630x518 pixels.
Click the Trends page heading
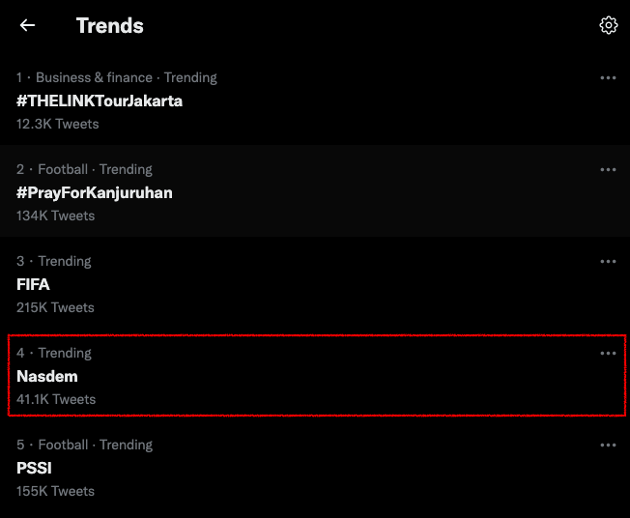pyautogui.click(x=110, y=26)
